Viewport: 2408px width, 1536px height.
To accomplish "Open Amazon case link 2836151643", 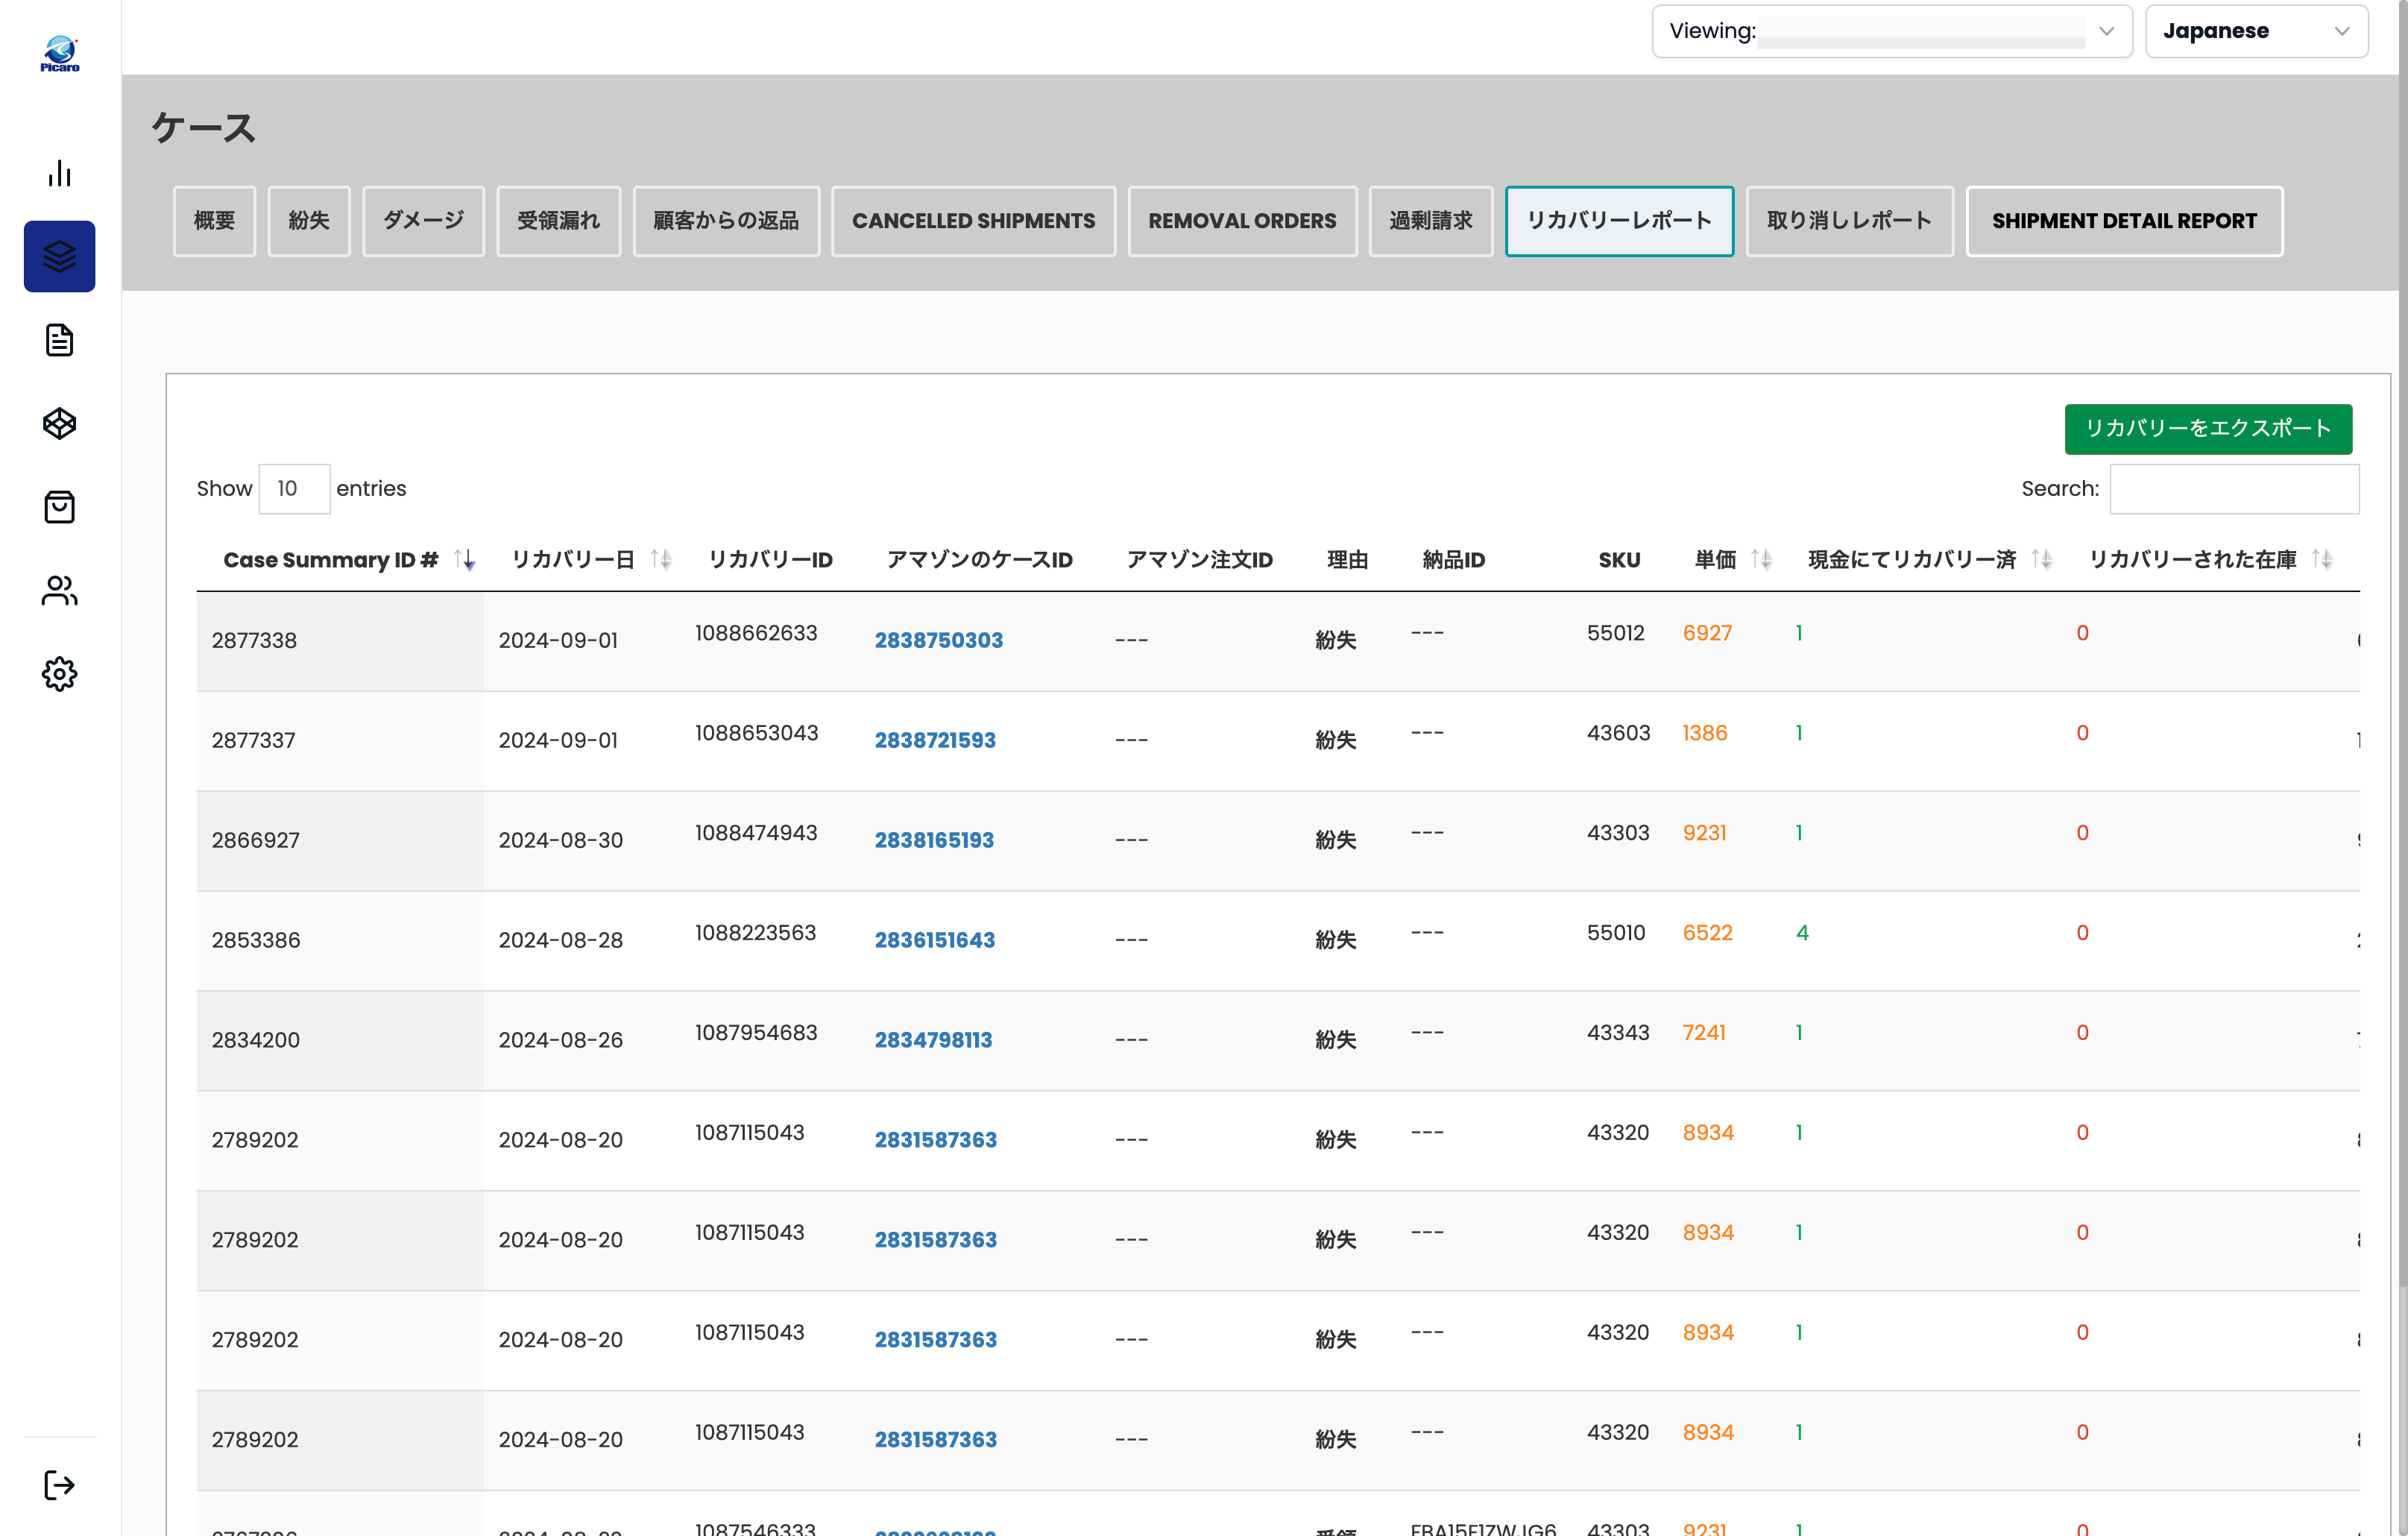I will (x=934, y=940).
